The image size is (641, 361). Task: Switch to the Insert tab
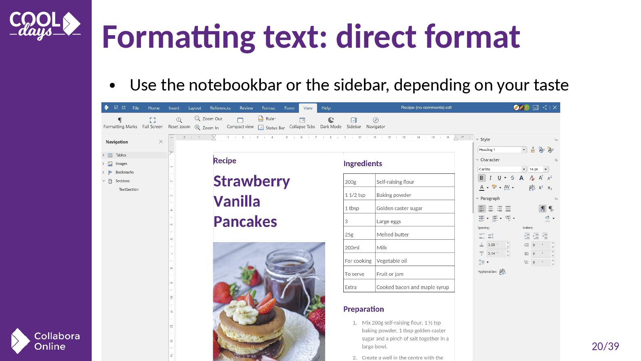(174, 108)
